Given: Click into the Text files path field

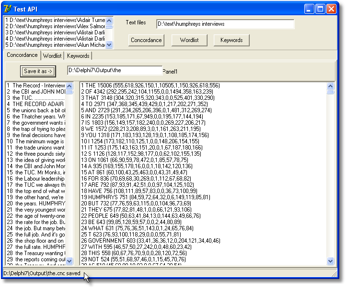Looking at the screenshot, I should [225, 24].
